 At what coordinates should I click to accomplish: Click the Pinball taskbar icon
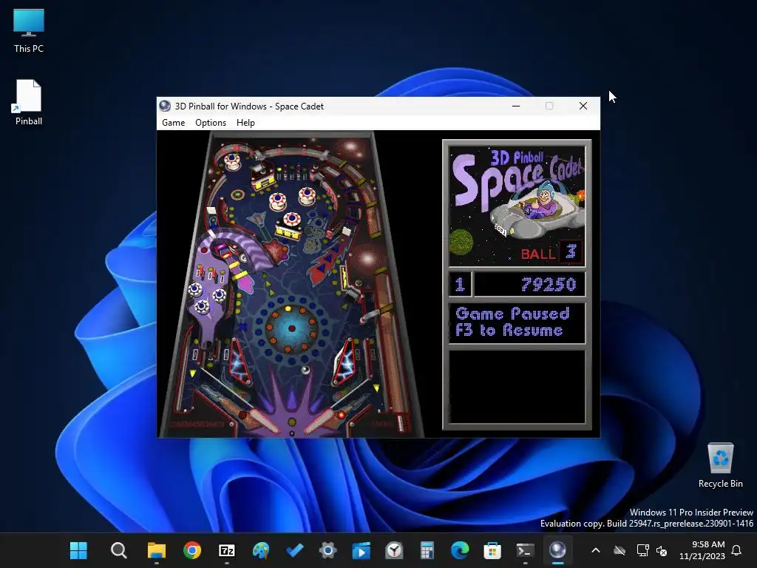tap(557, 550)
